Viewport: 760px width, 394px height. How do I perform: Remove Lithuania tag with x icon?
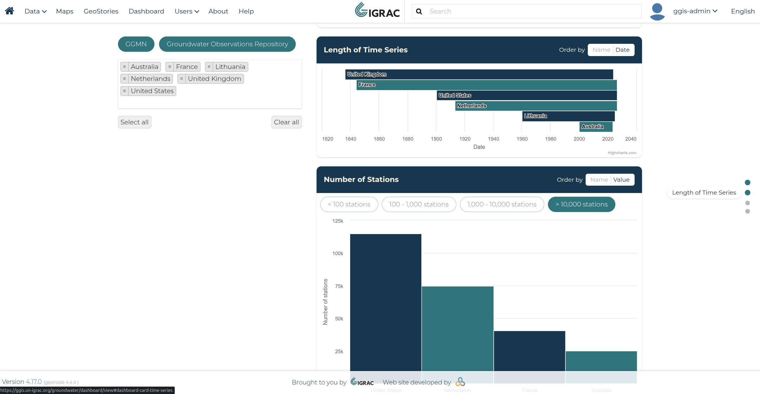click(x=209, y=67)
